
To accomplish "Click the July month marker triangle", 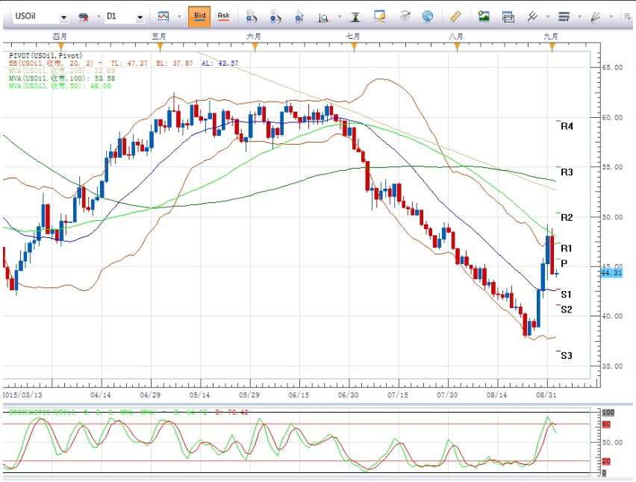I will coord(354,46).
